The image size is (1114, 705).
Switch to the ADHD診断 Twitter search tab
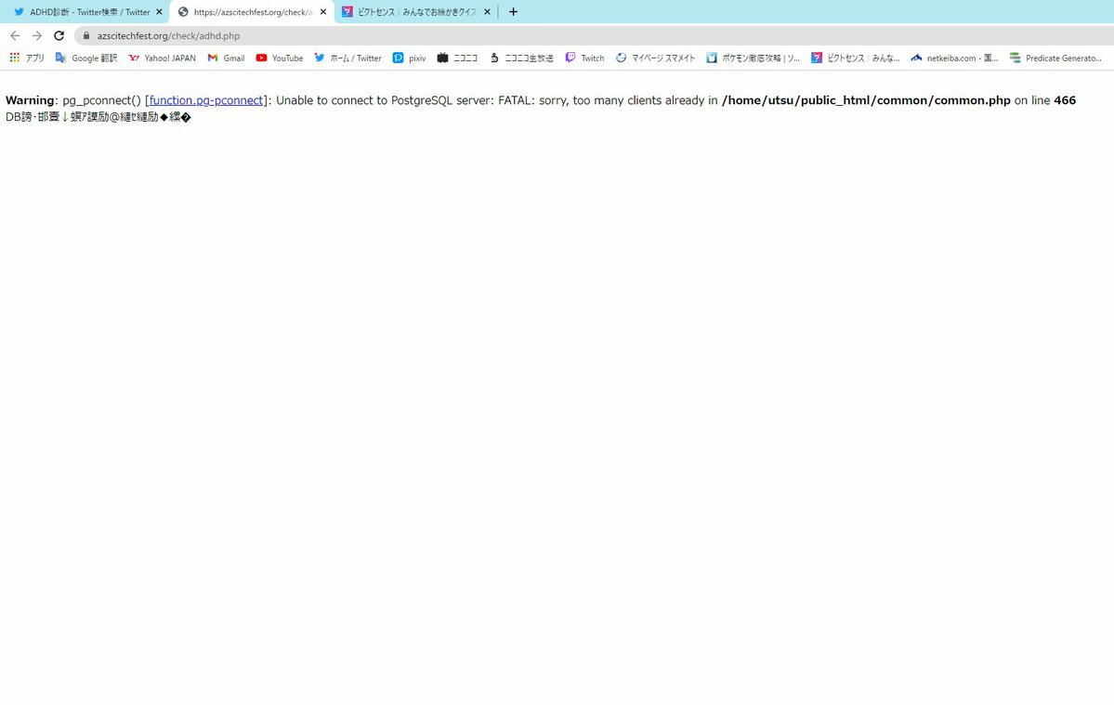[x=87, y=12]
